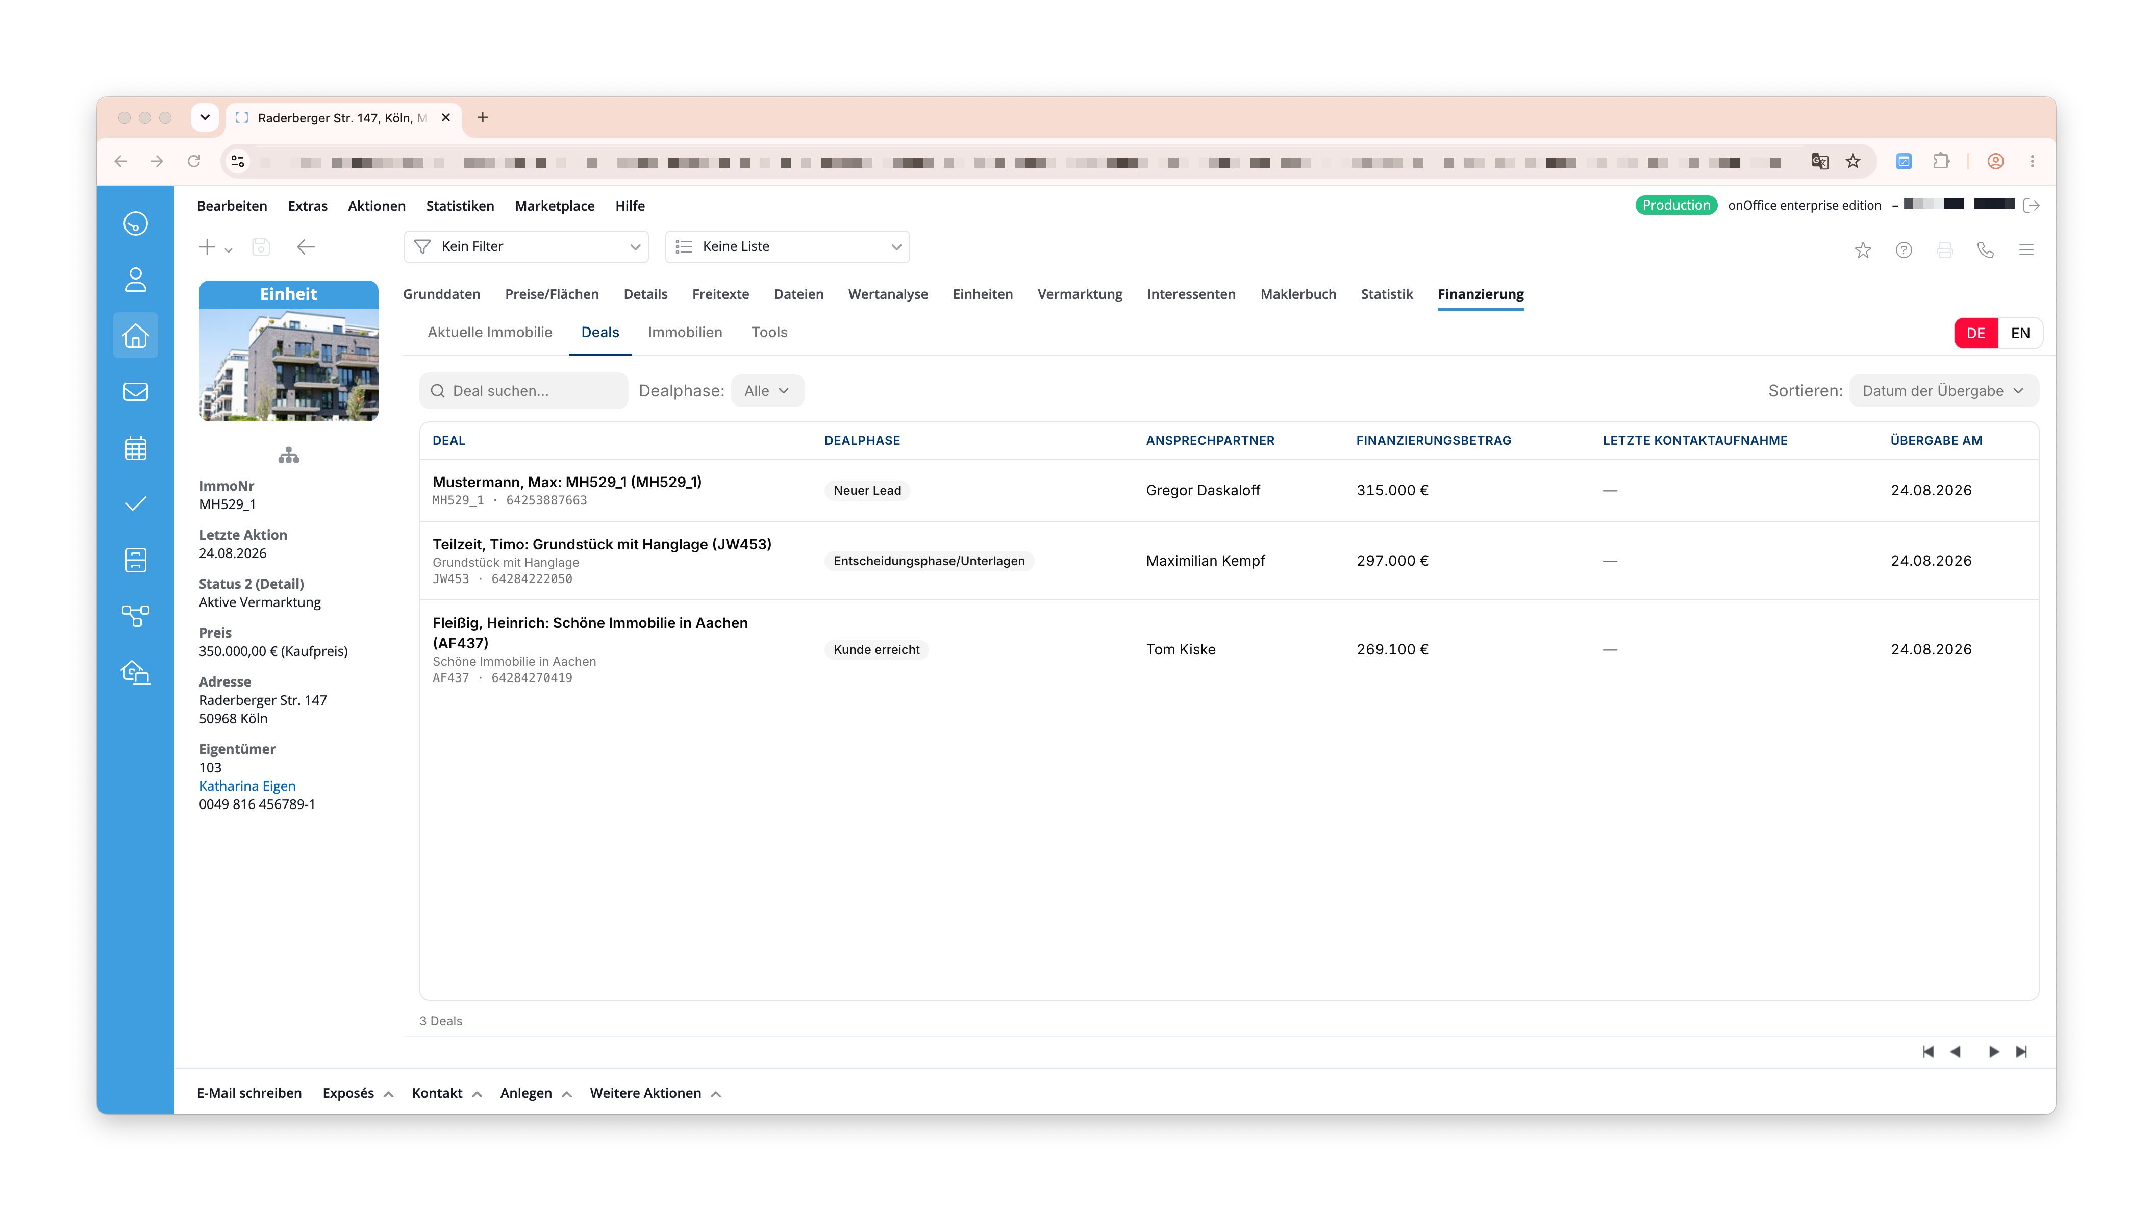Open owner link Katharina Eigen
The image size is (2153, 1211).
click(x=247, y=786)
